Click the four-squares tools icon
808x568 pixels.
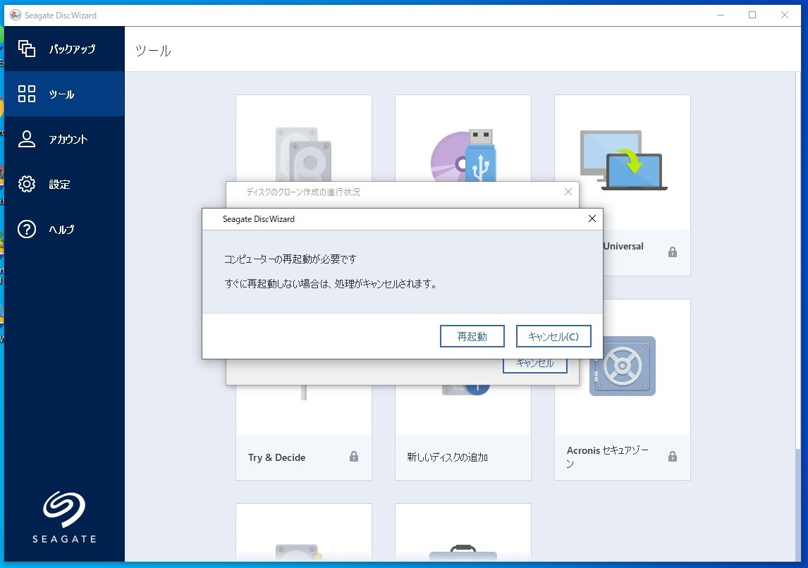27,94
